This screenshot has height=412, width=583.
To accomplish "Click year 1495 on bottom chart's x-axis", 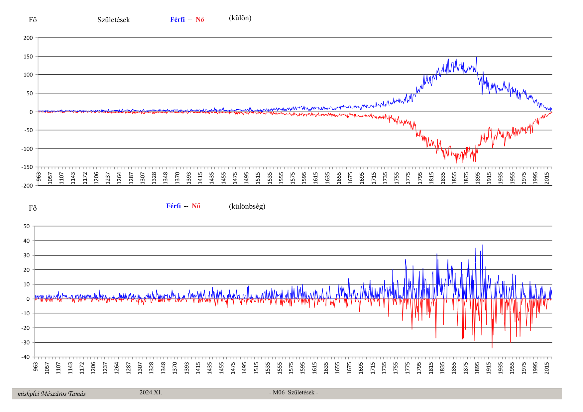I will coord(244,368).
